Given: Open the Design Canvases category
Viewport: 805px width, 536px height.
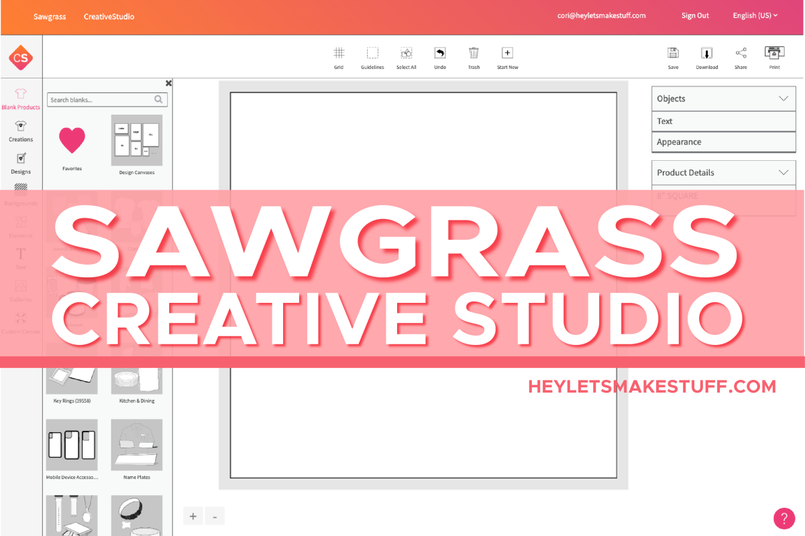Looking at the screenshot, I should coord(137,145).
